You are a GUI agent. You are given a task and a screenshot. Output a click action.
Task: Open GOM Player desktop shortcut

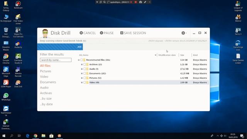6,84
